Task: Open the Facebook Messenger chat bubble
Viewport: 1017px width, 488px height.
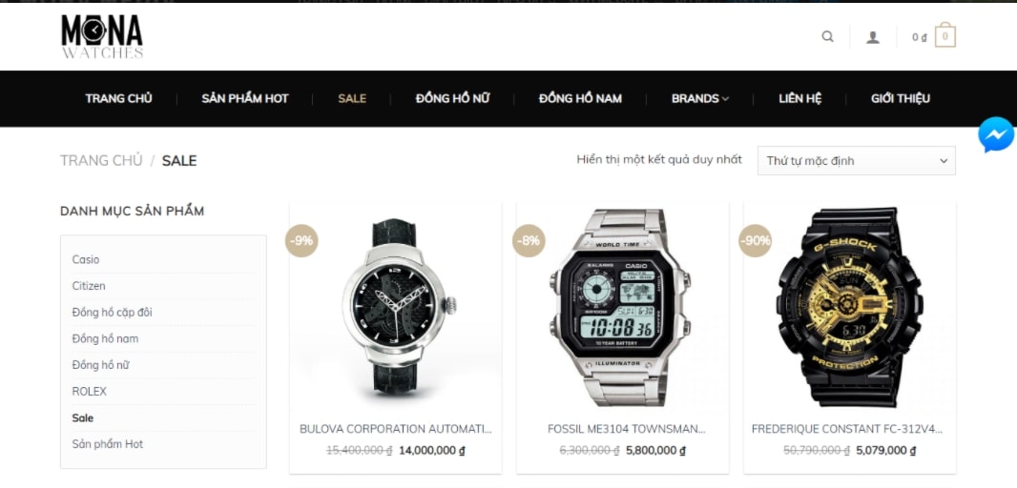Action: [x=996, y=134]
